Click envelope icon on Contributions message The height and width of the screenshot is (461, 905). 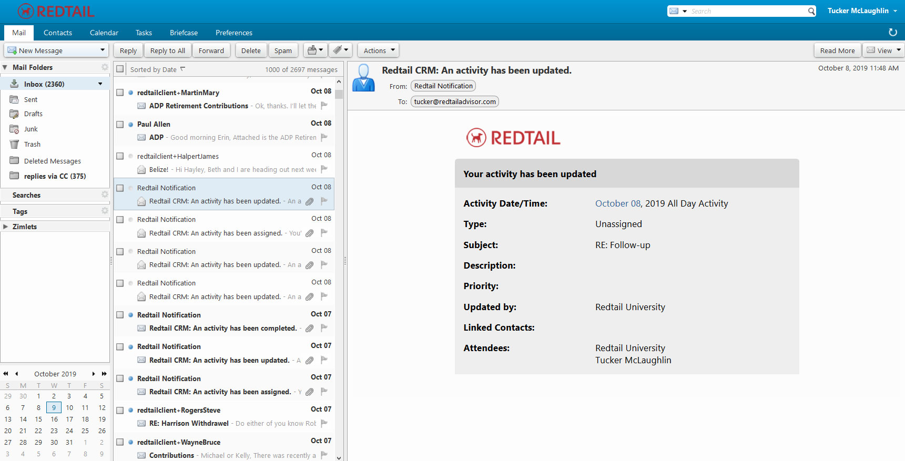point(141,455)
